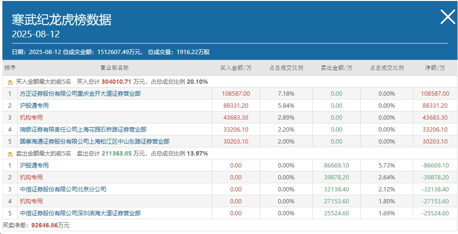
Task: Click the sell-section icon beside 卖出金额最大的前5名
Action: 11,154
